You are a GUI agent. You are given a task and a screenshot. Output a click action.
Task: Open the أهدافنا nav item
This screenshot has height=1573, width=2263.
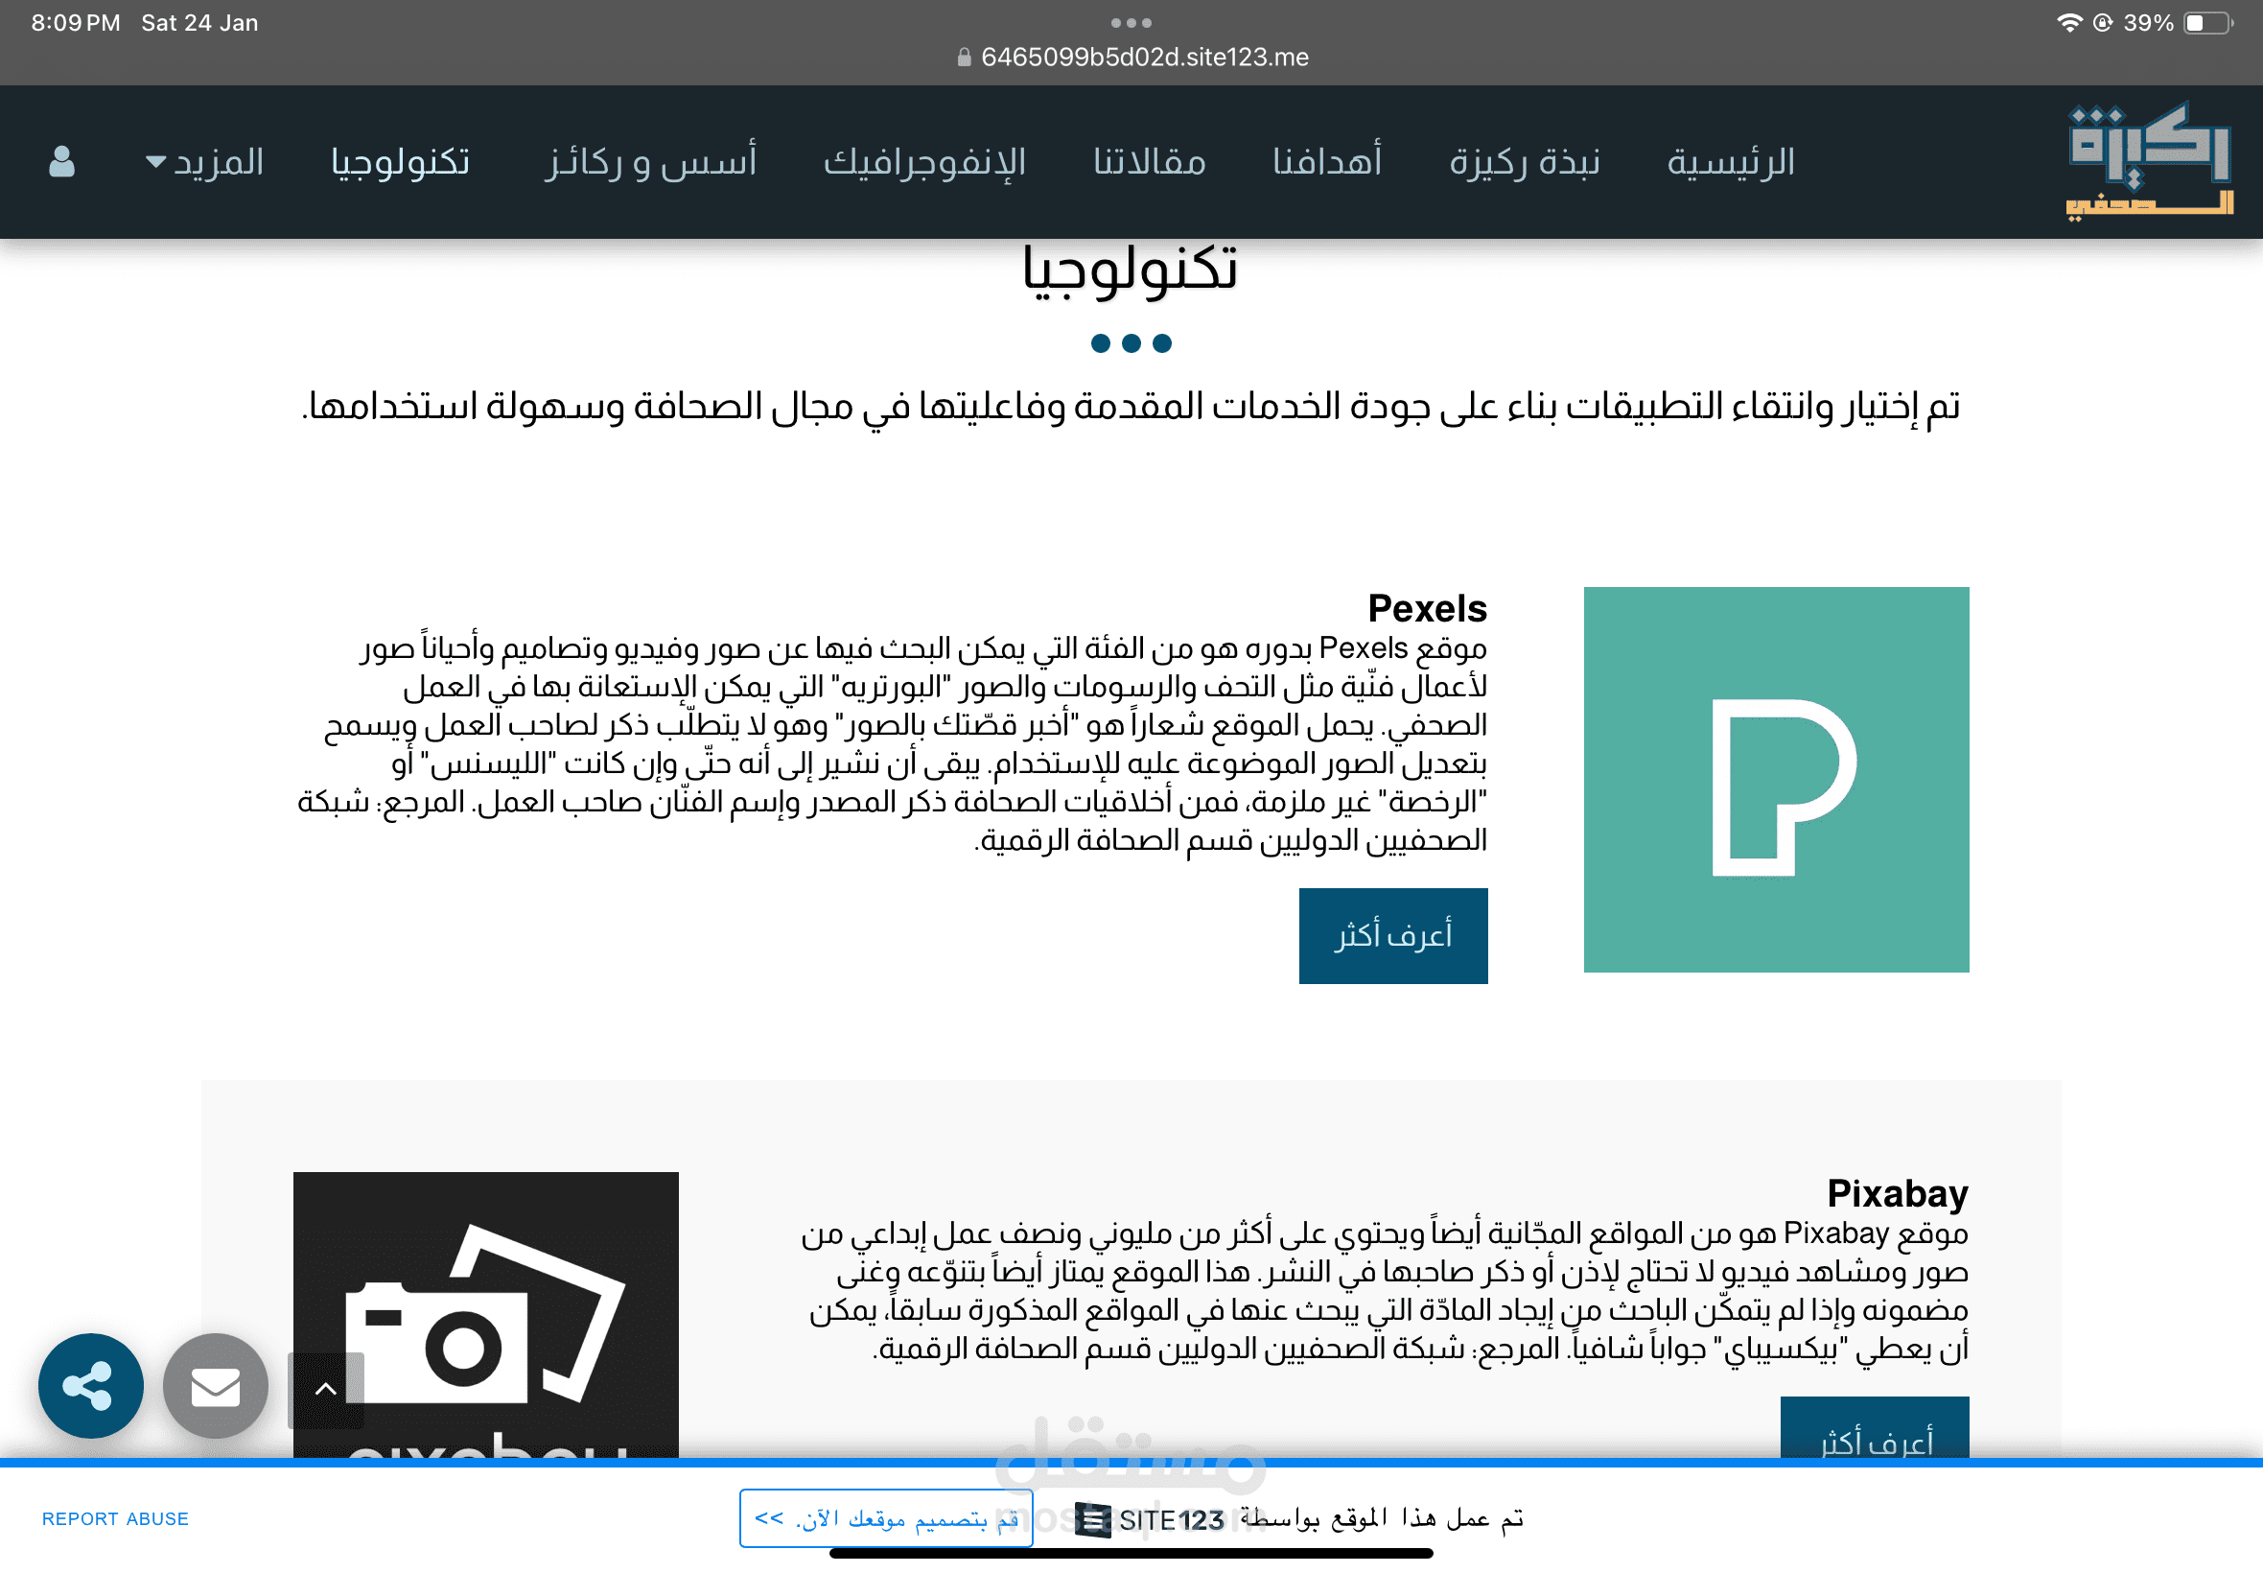coord(1327,162)
